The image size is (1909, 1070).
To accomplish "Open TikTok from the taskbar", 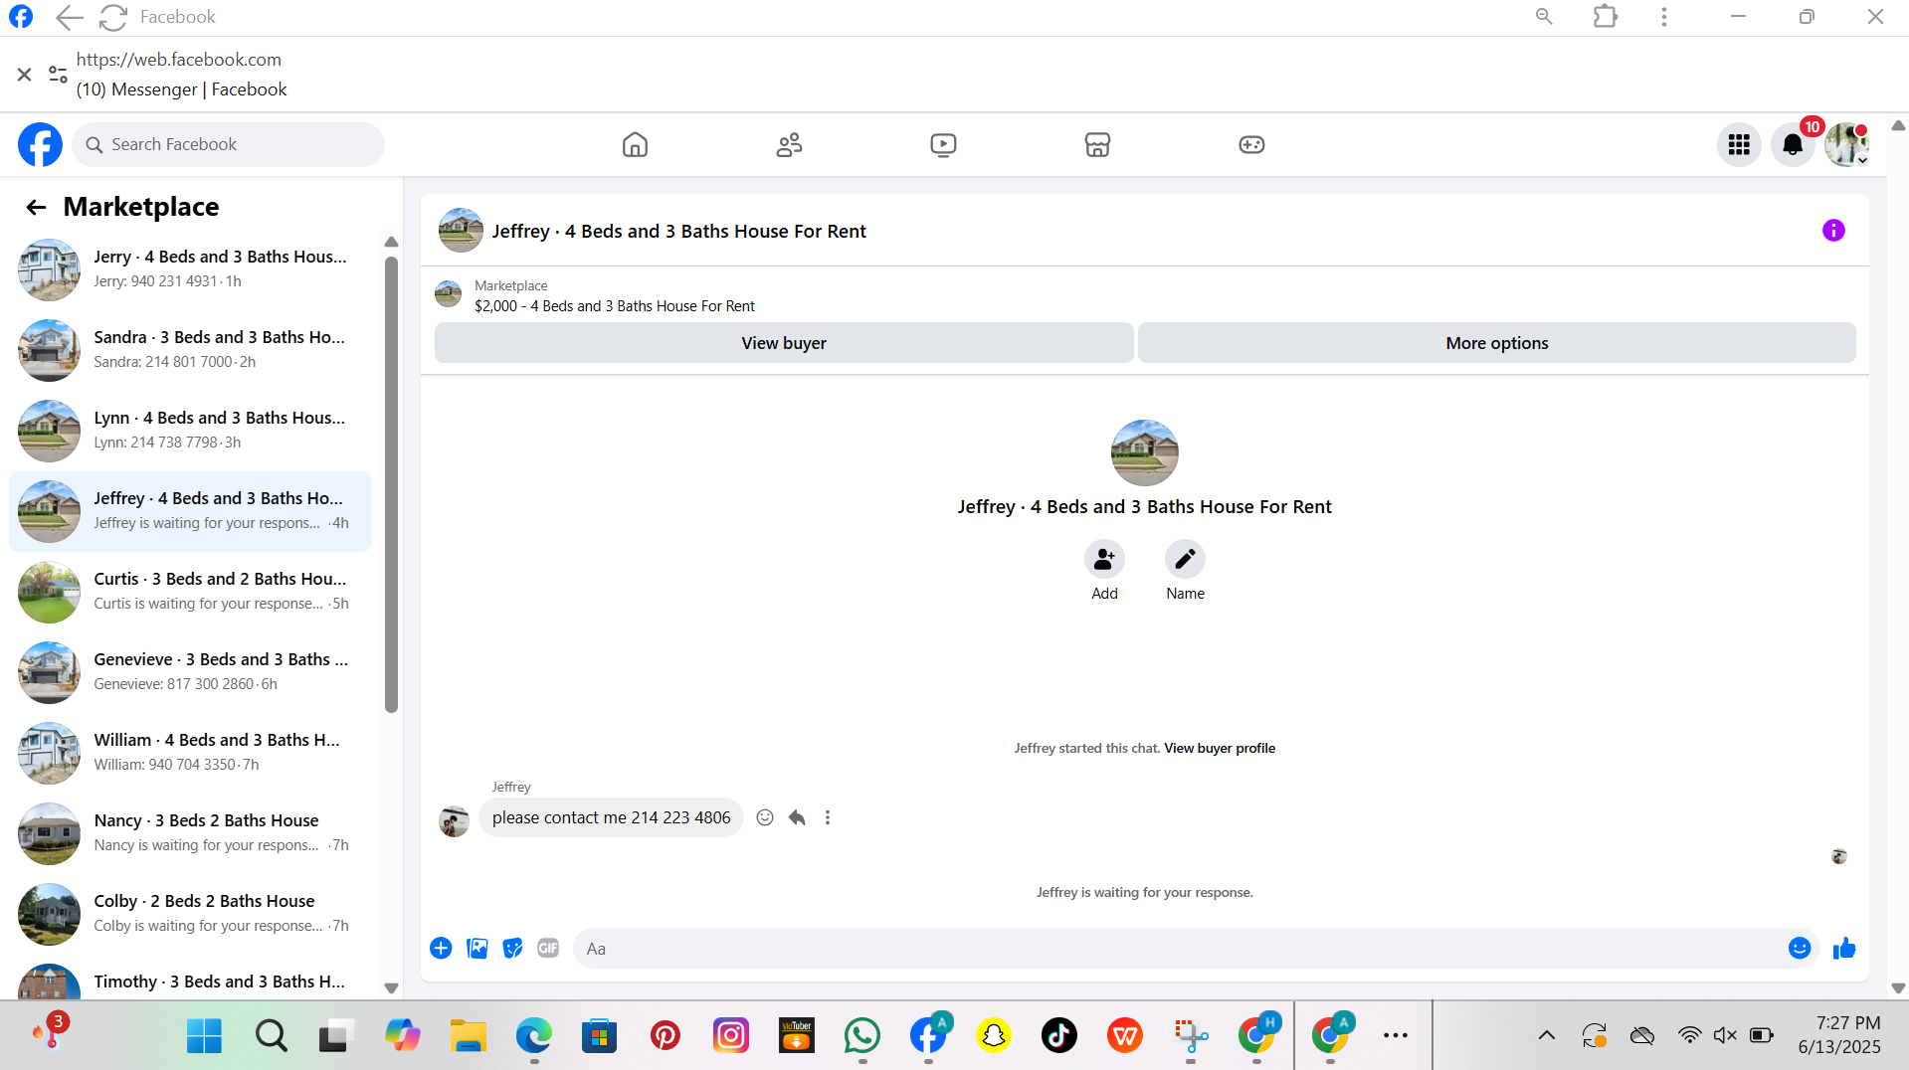I will [x=1058, y=1036].
